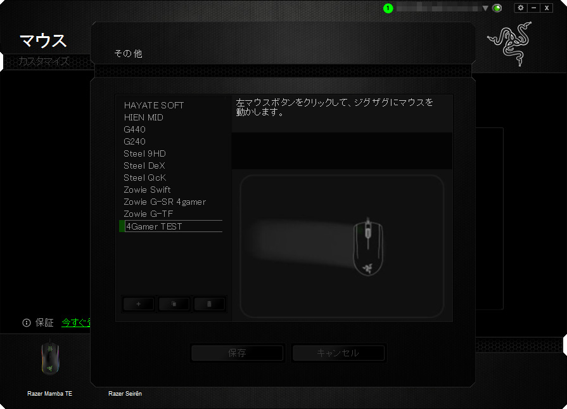
Task: Open settings with the gear icon
Action: click(x=521, y=8)
